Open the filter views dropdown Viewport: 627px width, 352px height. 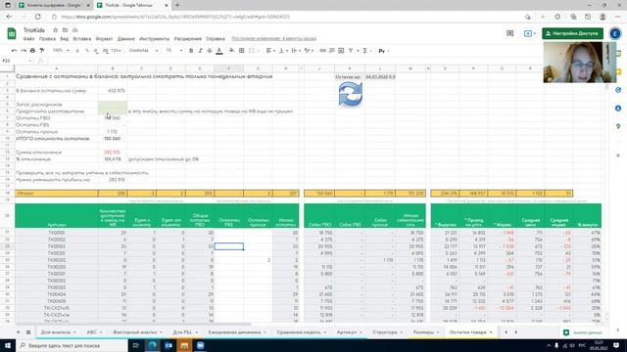[x=353, y=51]
